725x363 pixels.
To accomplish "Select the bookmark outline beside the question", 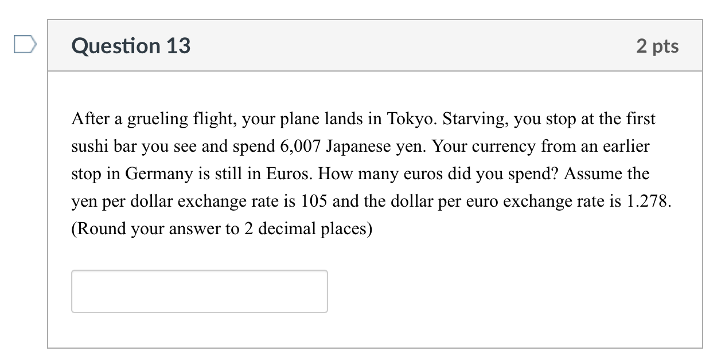I will [26, 44].
